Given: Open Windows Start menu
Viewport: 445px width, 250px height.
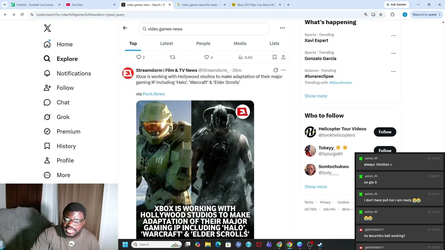Looking at the screenshot, I should tap(125, 244).
